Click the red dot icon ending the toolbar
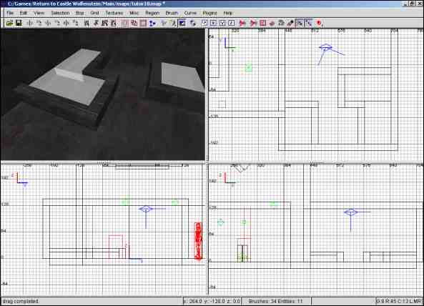The height and width of the screenshot is (306, 424). point(319,24)
